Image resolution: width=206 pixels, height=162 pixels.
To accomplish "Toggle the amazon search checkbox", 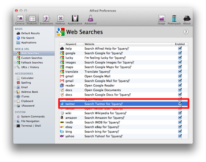I will (x=180, y=118).
